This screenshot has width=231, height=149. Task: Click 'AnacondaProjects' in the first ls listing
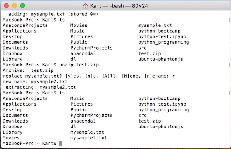(x=25, y=25)
